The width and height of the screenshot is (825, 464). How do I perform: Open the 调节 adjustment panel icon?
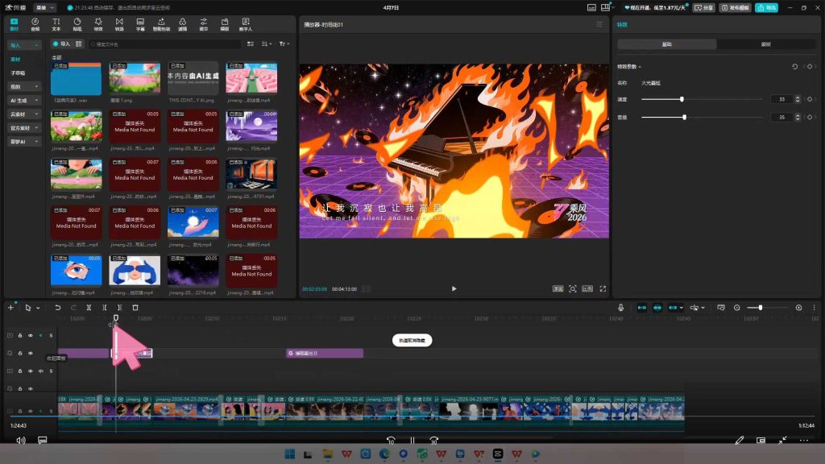point(204,24)
